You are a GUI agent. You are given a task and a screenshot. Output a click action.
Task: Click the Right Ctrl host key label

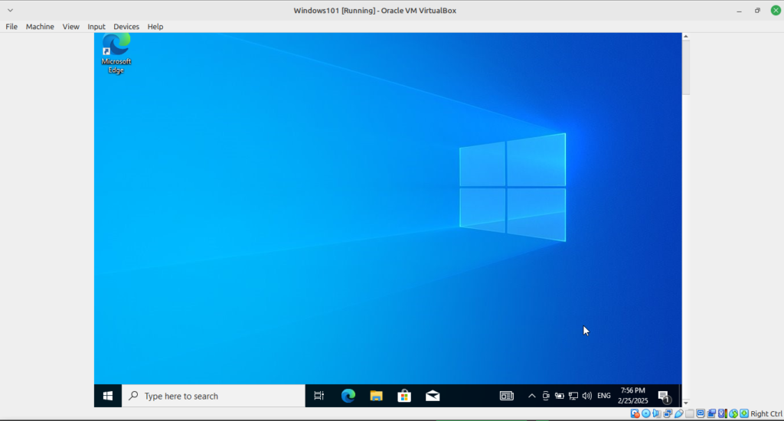coord(766,413)
